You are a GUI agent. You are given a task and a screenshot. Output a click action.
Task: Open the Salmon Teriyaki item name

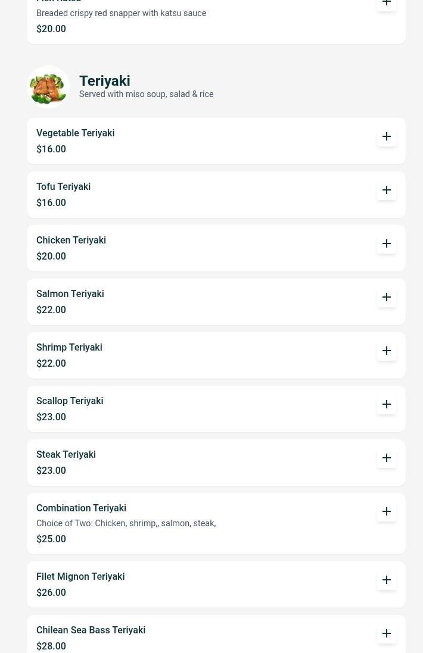point(70,293)
